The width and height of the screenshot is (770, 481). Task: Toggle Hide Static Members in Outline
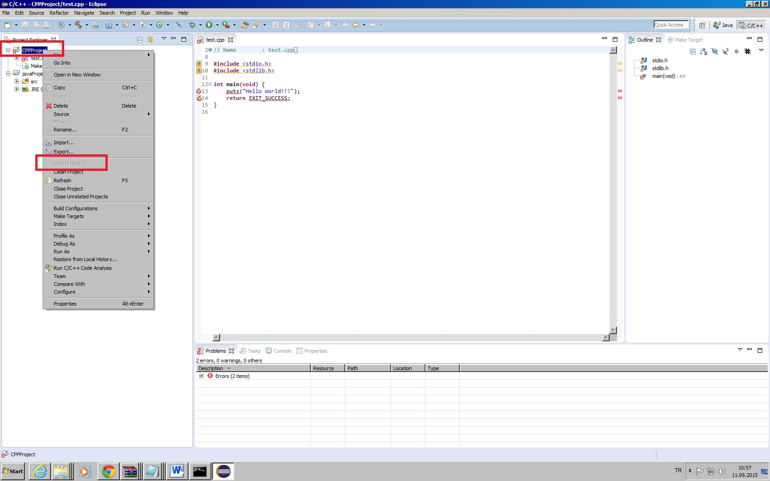click(726, 51)
